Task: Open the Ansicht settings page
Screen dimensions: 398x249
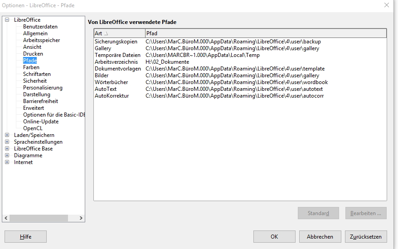Action: [x=32, y=47]
